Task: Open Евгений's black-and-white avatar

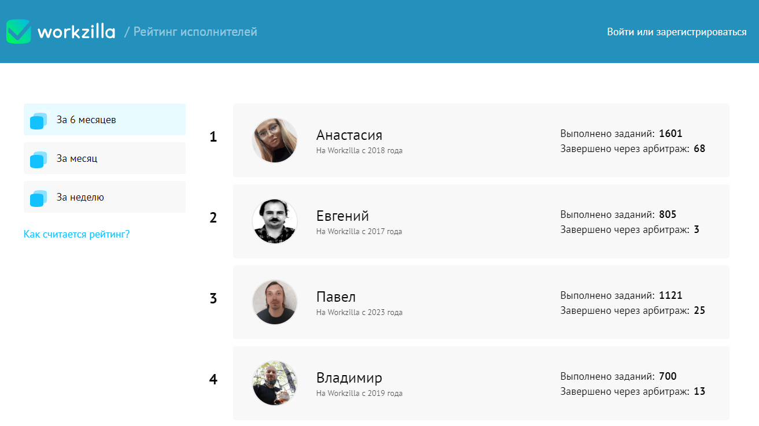Action: click(275, 221)
